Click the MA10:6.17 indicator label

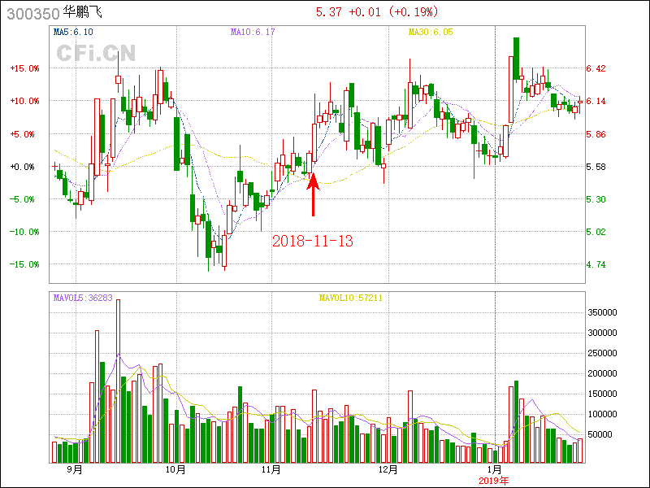[253, 32]
